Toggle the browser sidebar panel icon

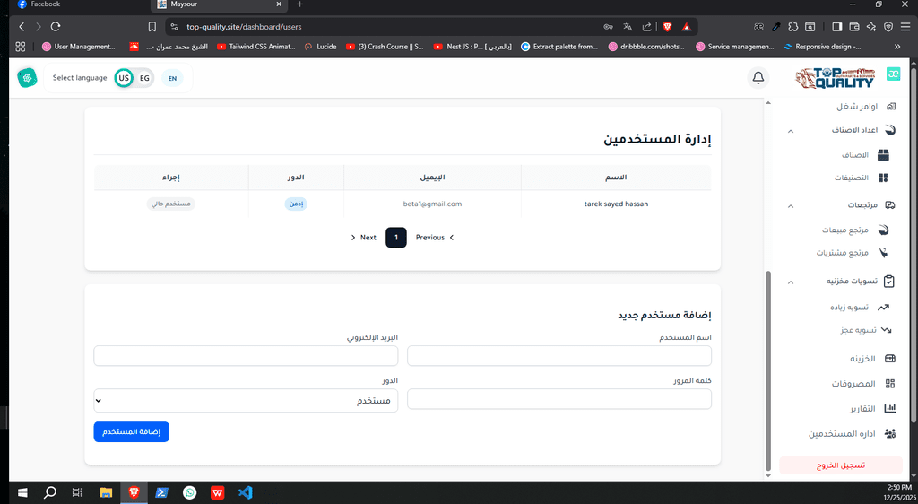(837, 27)
